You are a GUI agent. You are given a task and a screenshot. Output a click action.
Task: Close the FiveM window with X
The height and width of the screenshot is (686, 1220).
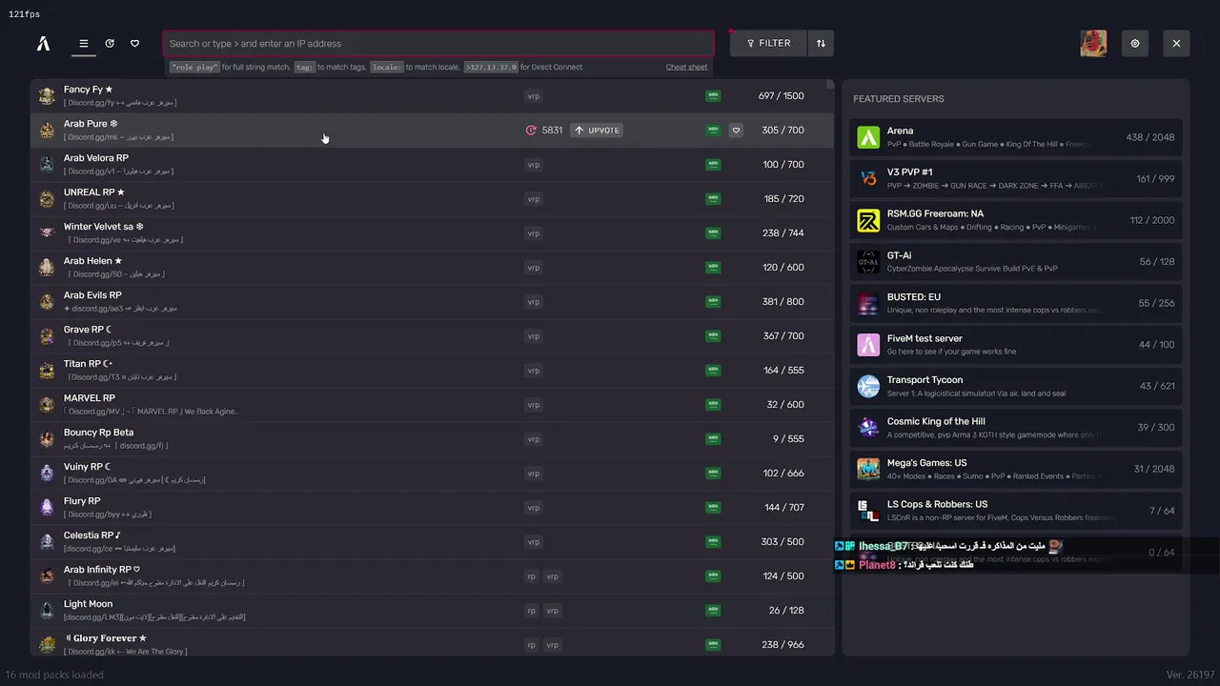1176,43
